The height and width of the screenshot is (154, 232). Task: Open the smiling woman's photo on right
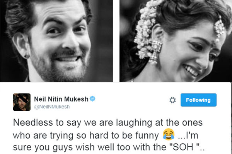[x=176, y=41]
